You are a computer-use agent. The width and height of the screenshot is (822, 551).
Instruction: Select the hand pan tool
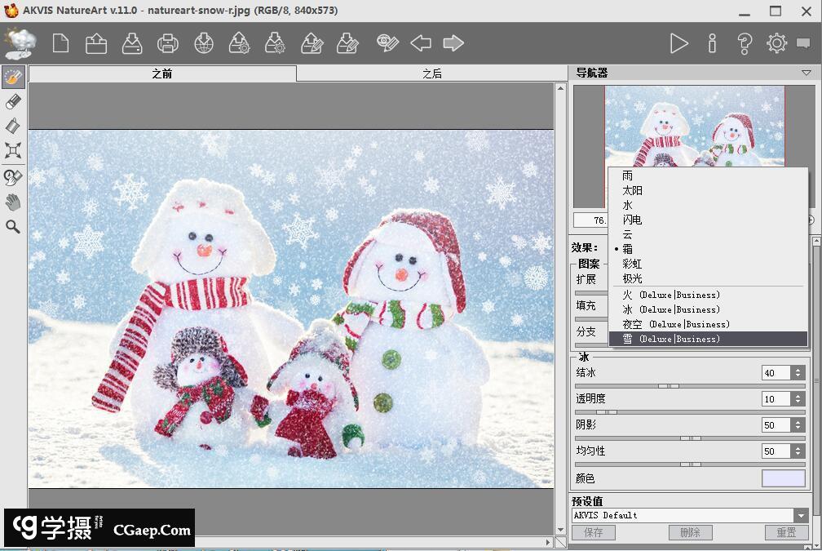(13, 202)
